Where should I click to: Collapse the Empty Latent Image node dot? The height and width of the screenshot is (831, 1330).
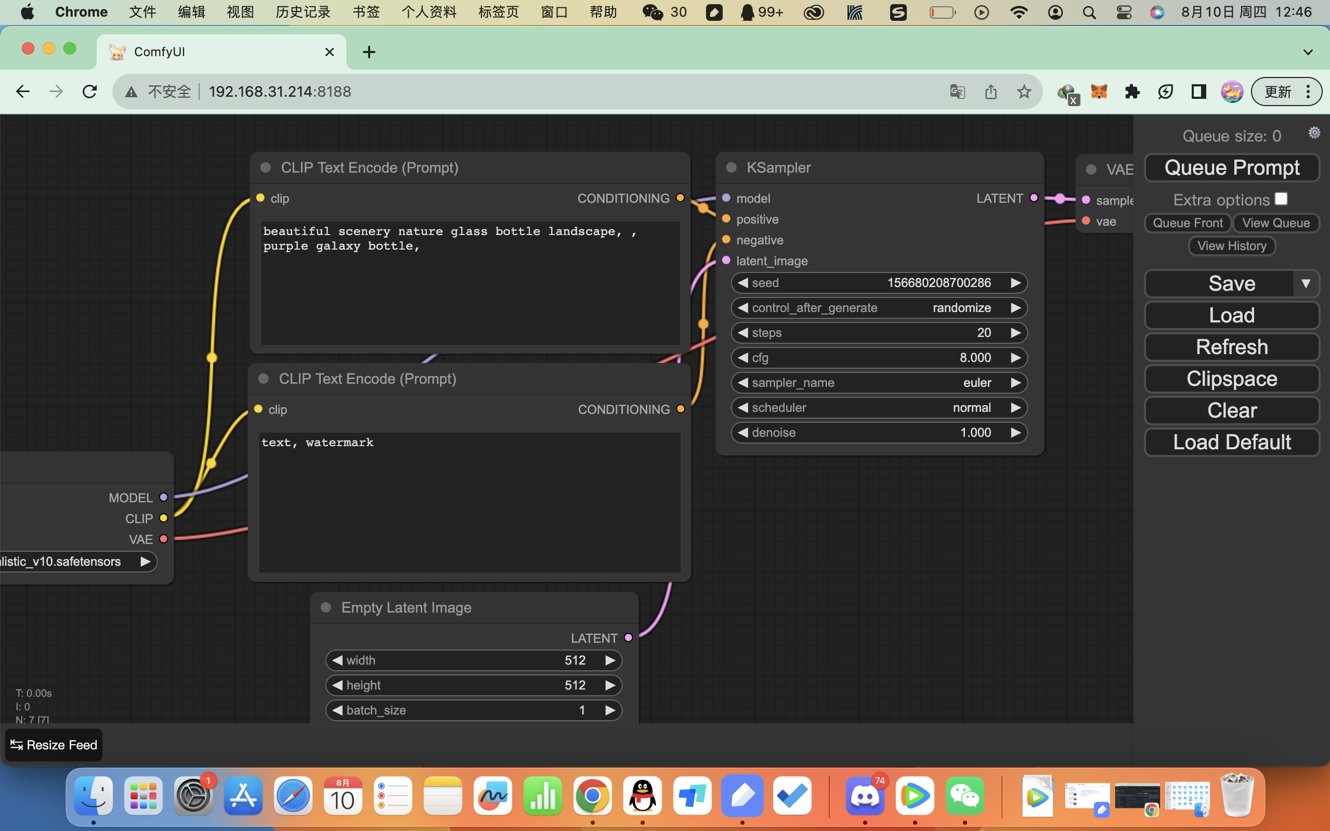point(326,607)
